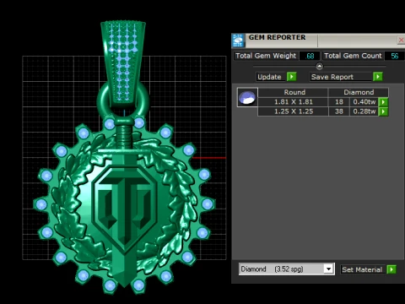The width and height of the screenshot is (405, 304).
Task: Click the gem count cell 38
Action: [339, 111]
